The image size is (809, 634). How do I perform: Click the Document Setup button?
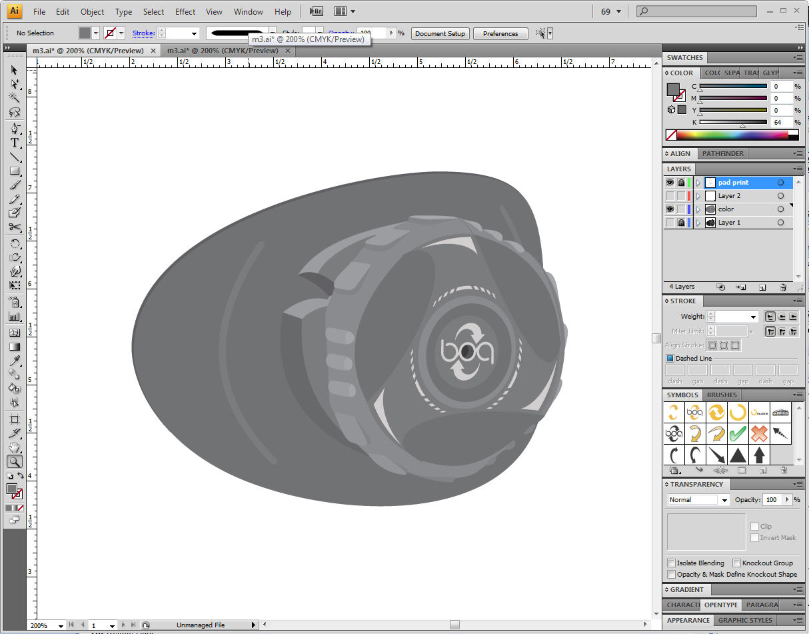(x=440, y=34)
